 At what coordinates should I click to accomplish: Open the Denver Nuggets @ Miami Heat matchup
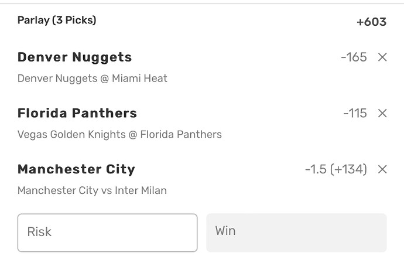93,78
